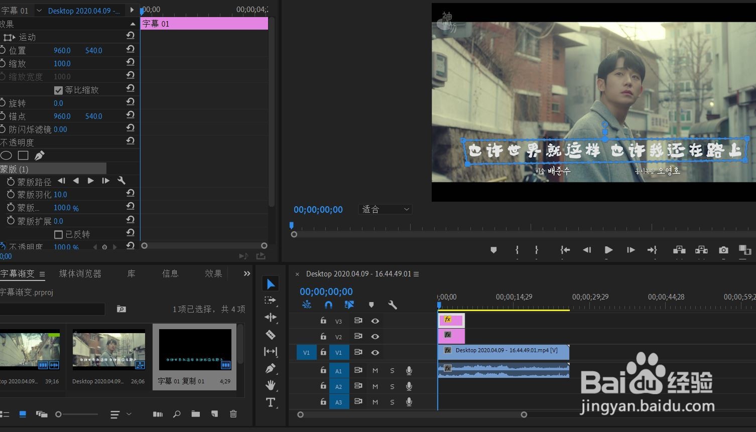Step forward one frame in monitor
The width and height of the screenshot is (756, 432).
coord(631,250)
